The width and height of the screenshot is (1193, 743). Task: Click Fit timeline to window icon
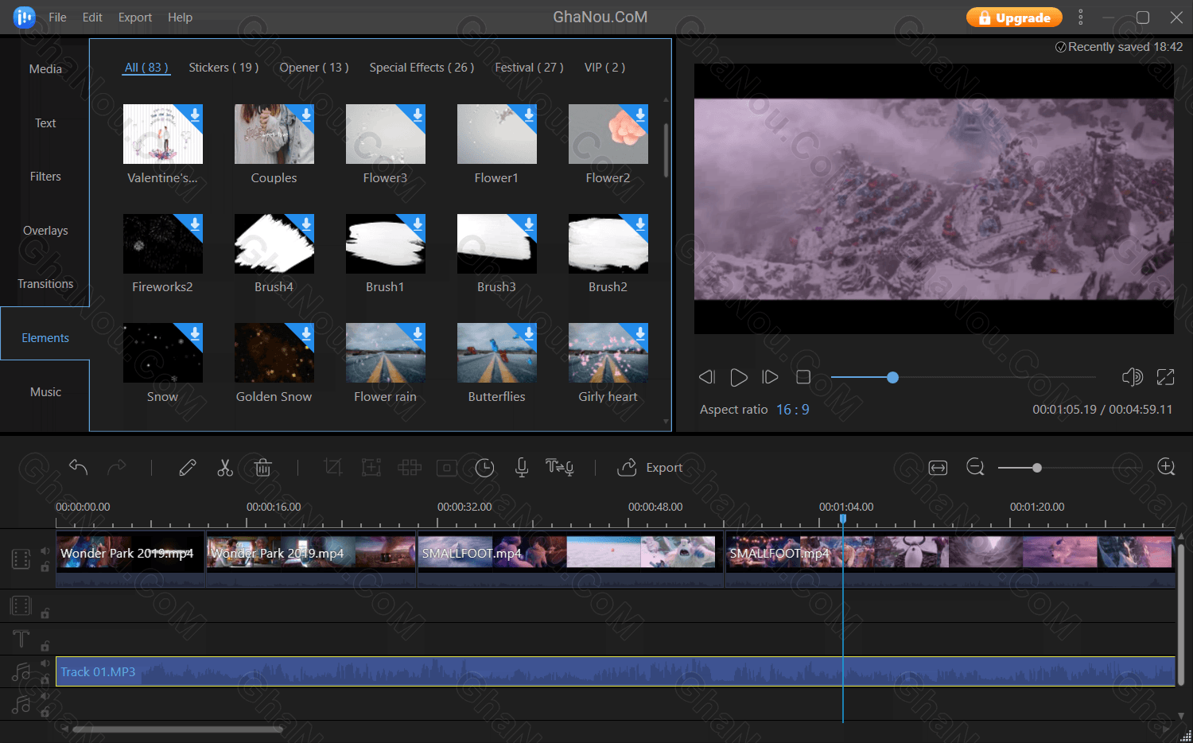938,468
